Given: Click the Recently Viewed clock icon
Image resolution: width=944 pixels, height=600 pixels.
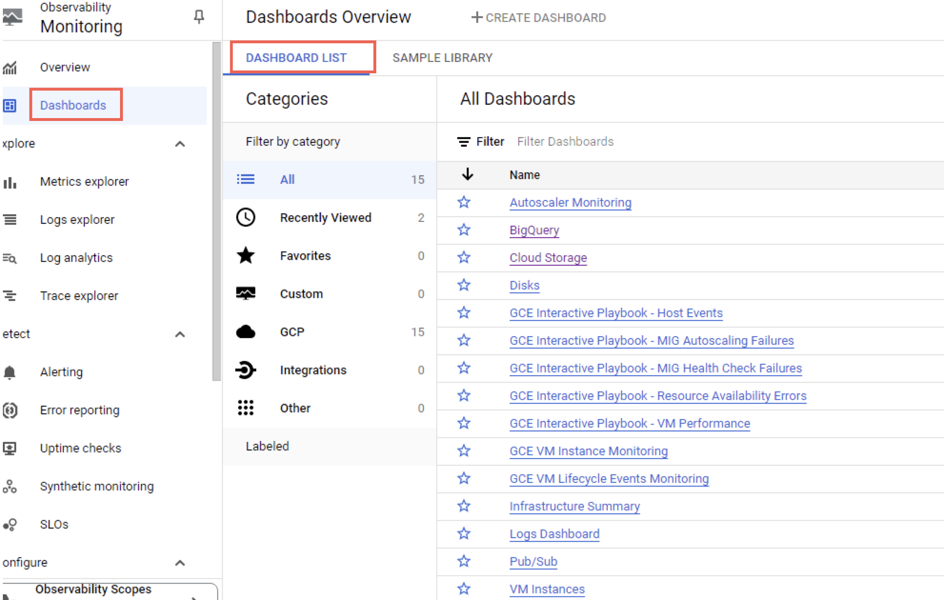Looking at the screenshot, I should tap(246, 218).
